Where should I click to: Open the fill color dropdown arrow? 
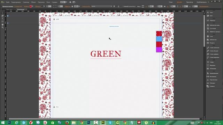(33, 6)
